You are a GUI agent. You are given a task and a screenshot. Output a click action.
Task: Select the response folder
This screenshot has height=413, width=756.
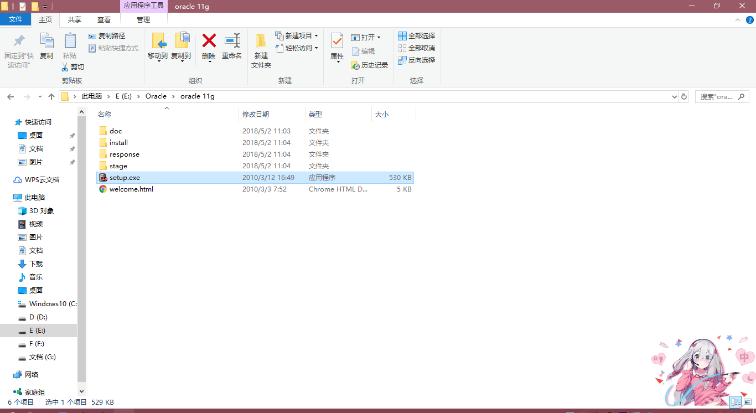[255, 154]
